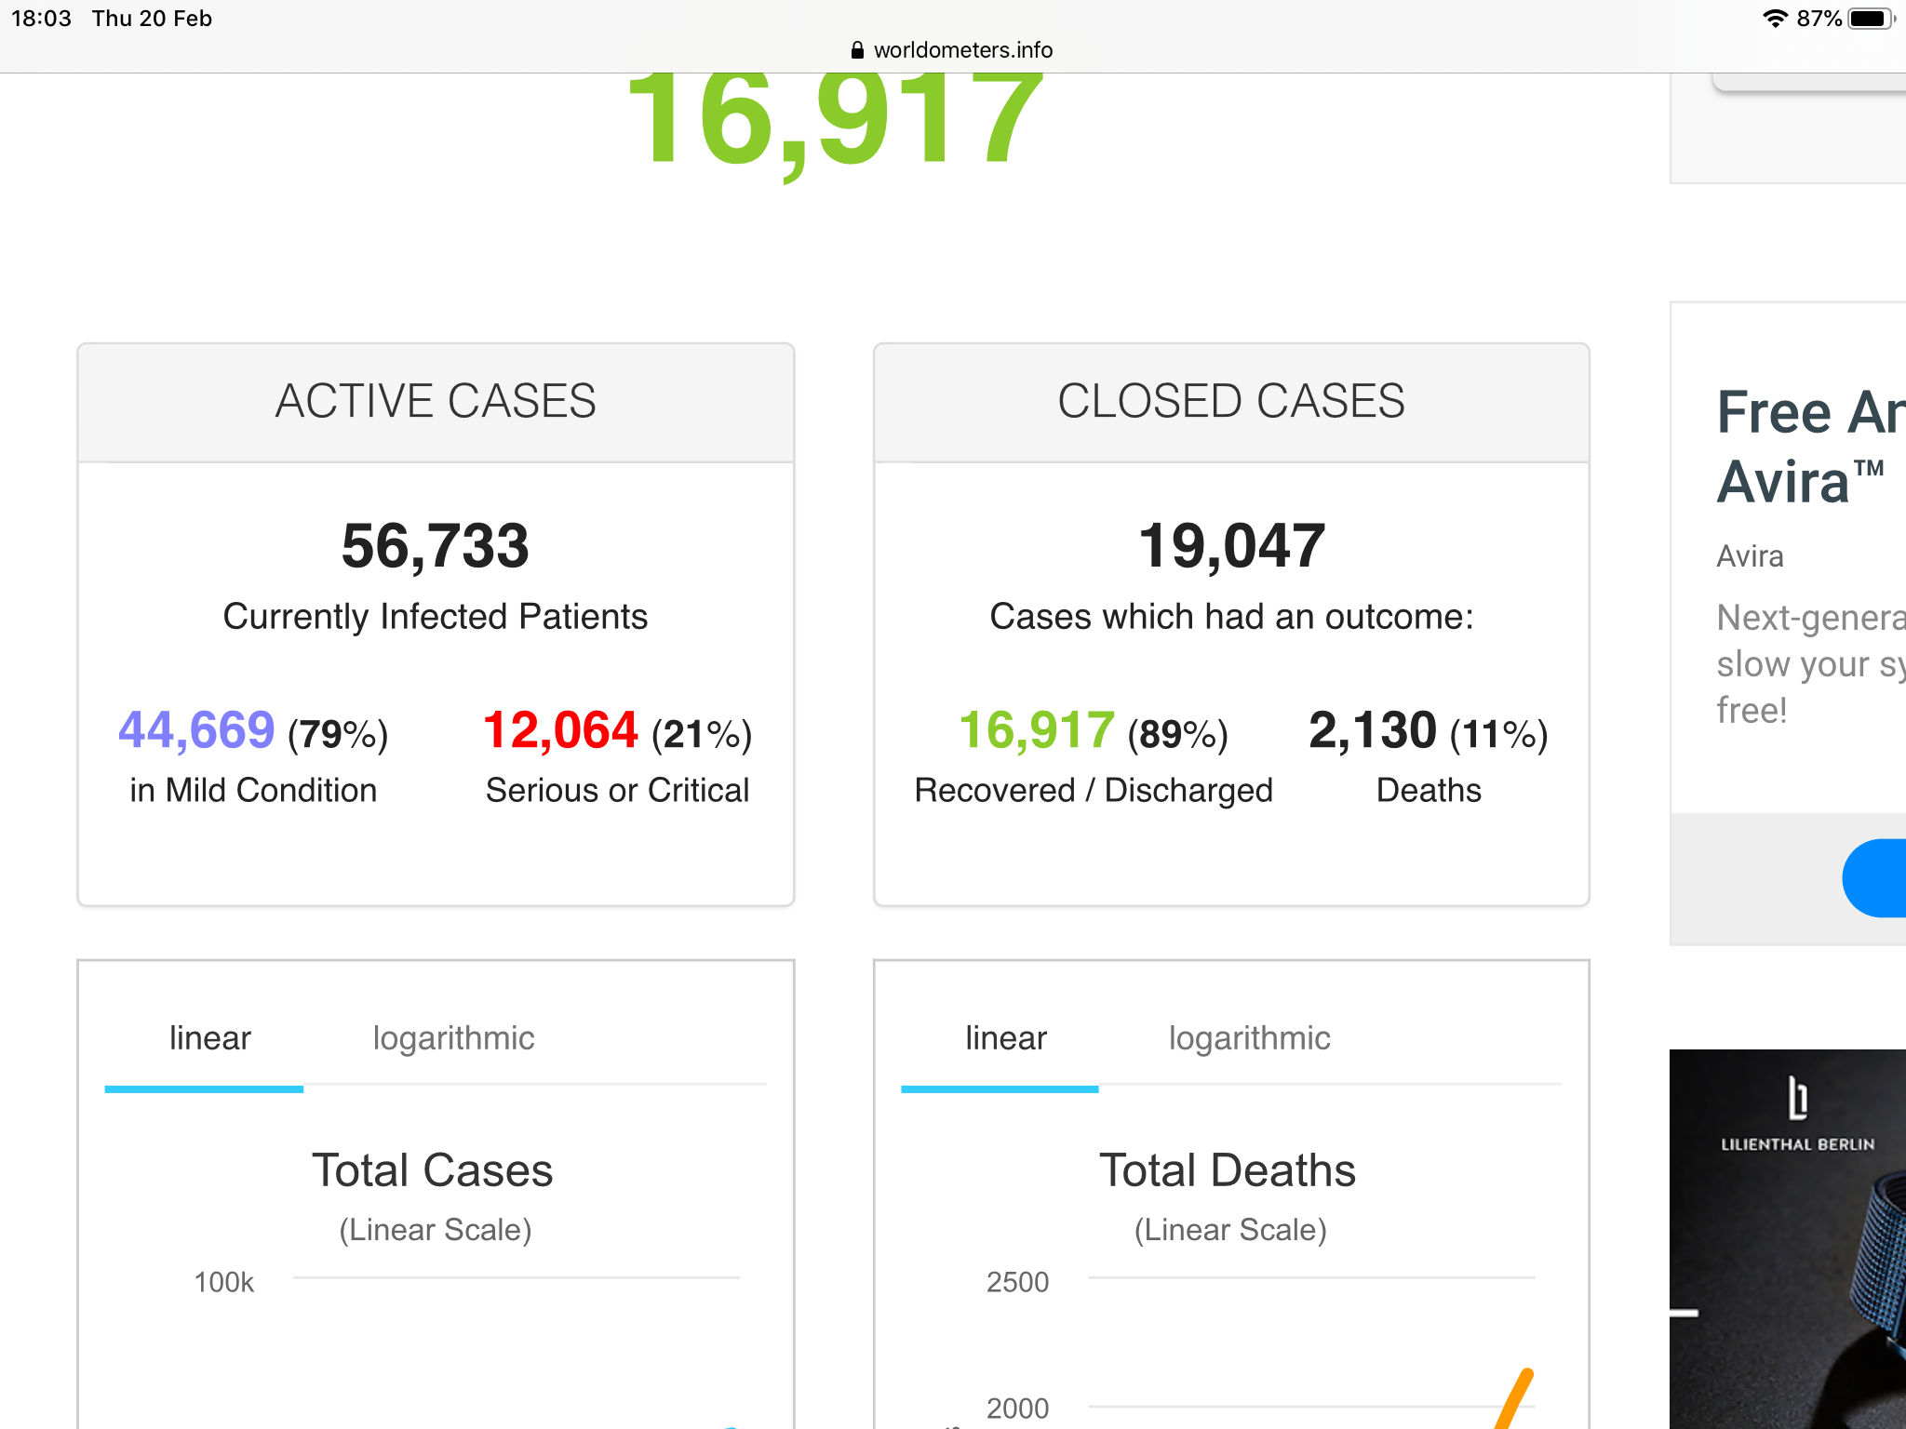This screenshot has width=1906, height=1429.
Task: Tap the worldometers.info address bar
Action: click(961, 50)
